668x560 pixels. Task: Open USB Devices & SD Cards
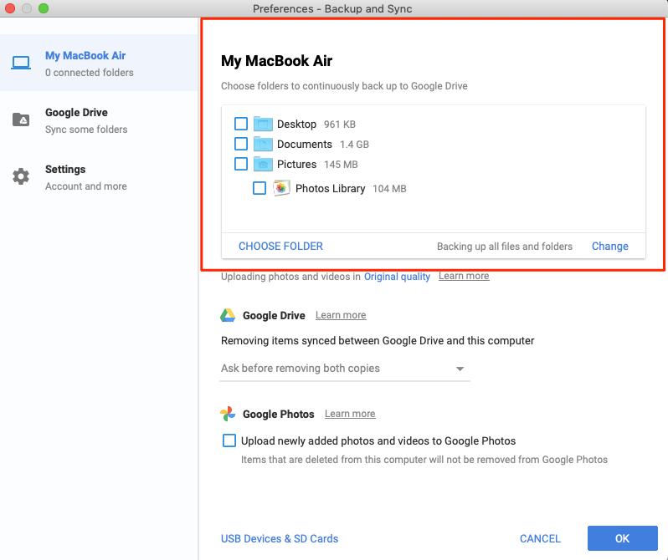[x=280, y=538]
